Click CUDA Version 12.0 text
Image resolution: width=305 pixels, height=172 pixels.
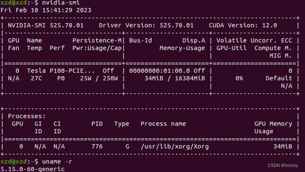[243, 25]
